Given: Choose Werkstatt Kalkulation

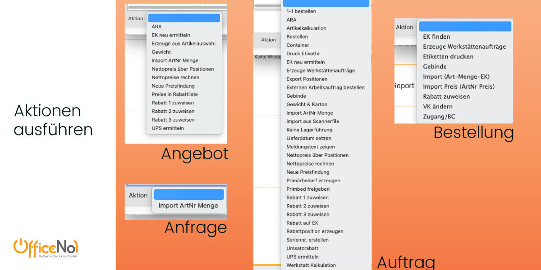Looking at the screenshot, I should click(311, 265).
